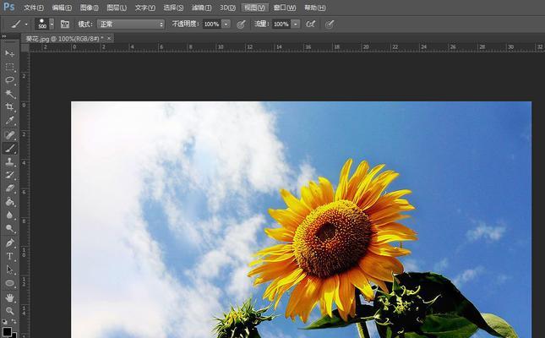The width and height of the screenshot is (545, 338).
Task: Open the opacity 不透明度 slider arrow
Action: coord(226,24)
